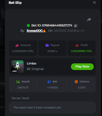Click the green verified shield icon

click(28, 26)
